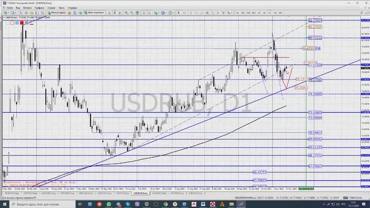
Task: Click the 74.56885 level label
Action: point(315,94)
